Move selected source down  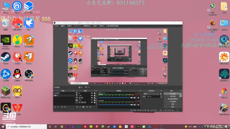tap(90, 107)
